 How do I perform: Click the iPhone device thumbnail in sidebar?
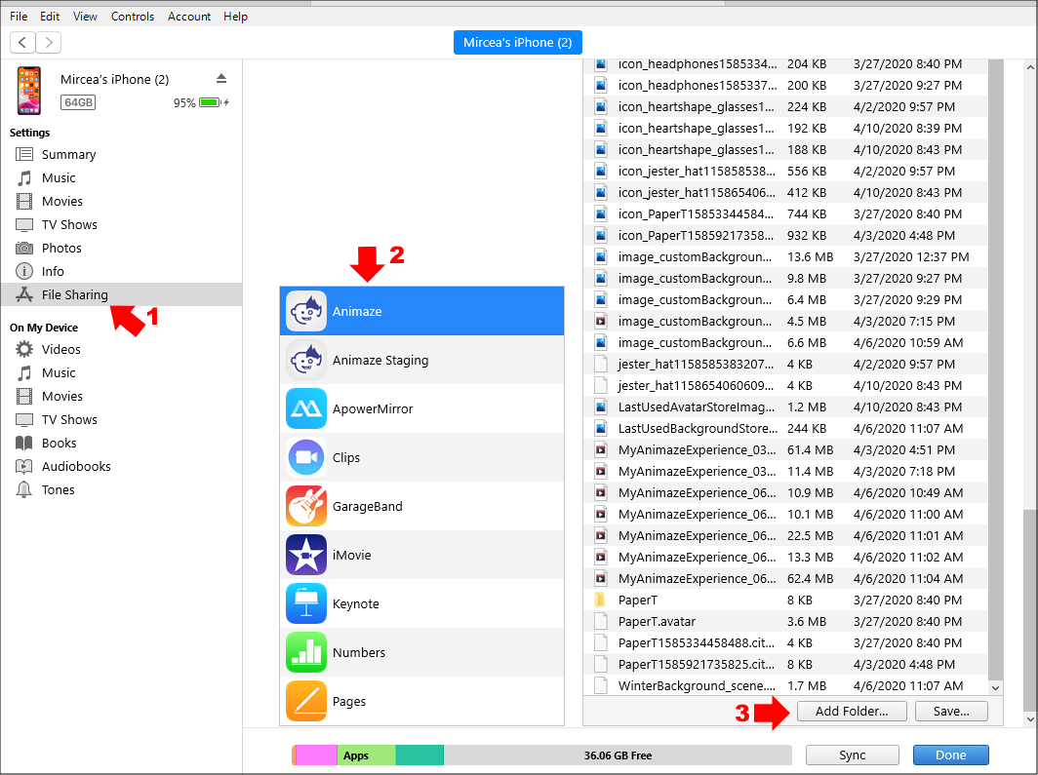[28, 91]
